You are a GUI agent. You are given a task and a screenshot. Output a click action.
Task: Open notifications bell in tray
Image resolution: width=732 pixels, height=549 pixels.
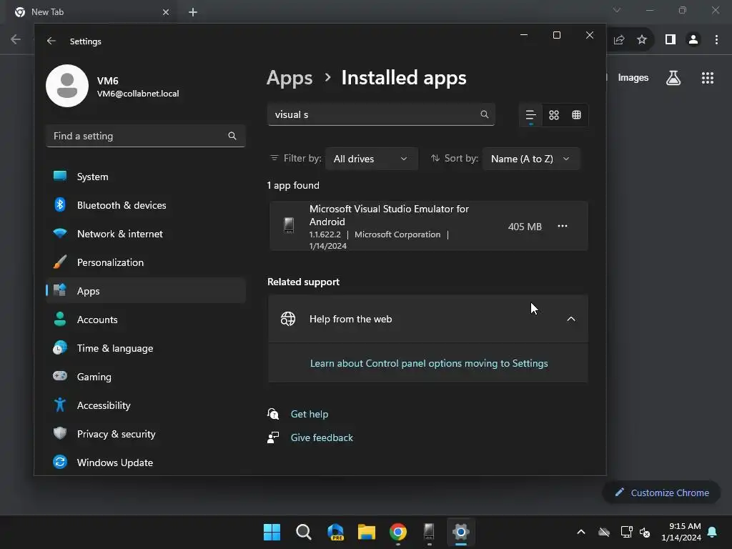tap(713, 532)
